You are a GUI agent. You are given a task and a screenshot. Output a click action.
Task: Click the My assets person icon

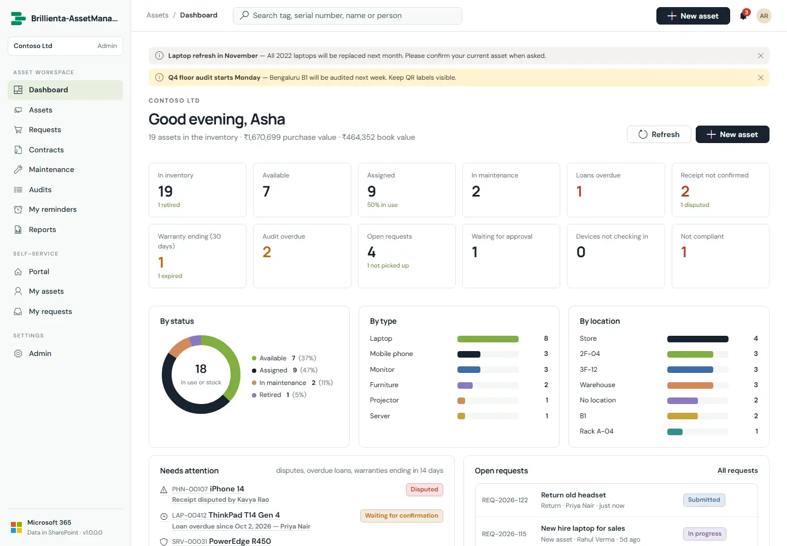[18, 292]
